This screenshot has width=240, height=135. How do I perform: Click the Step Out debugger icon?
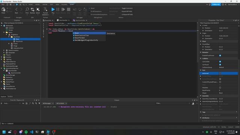tap(85, 10)
